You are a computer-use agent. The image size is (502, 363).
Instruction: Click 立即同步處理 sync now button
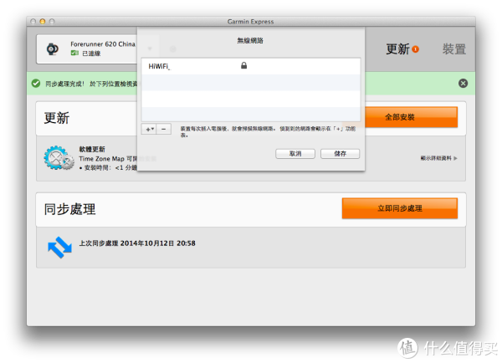pyautogui.click(x=400, y=208)
